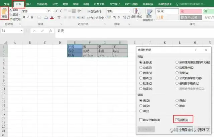
Task: Click the accounting currency format icon
Action: pos(109,17)
